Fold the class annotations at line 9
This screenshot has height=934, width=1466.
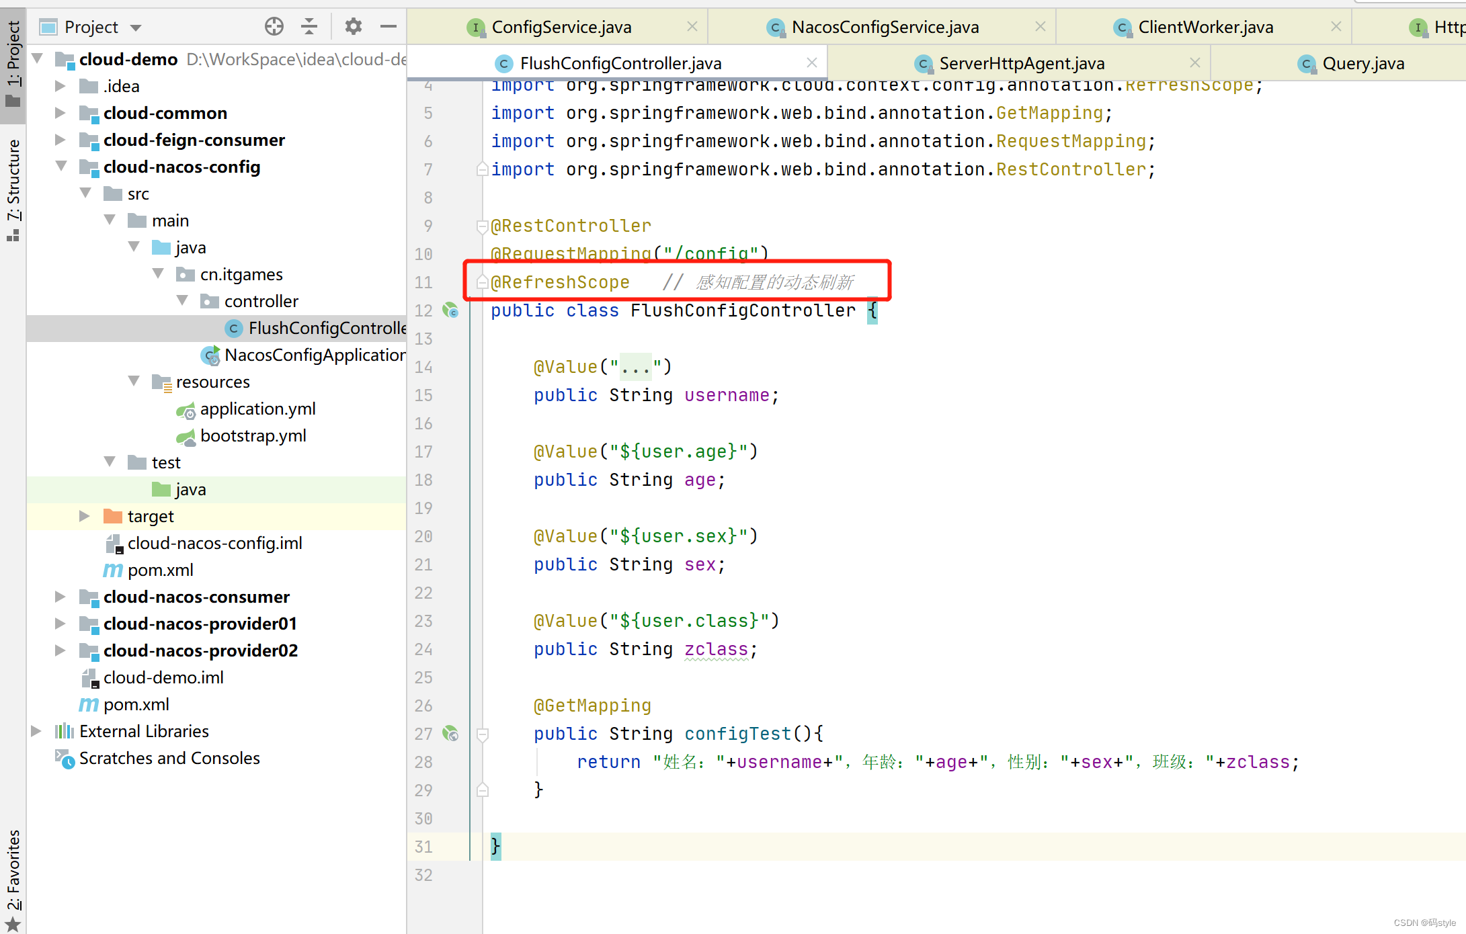482,226
